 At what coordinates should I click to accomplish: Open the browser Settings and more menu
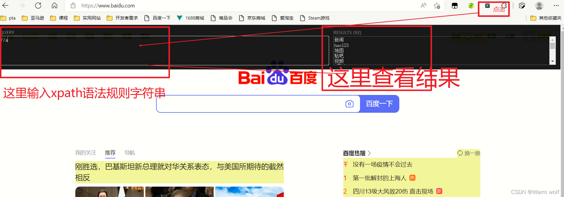pos(556,6)
